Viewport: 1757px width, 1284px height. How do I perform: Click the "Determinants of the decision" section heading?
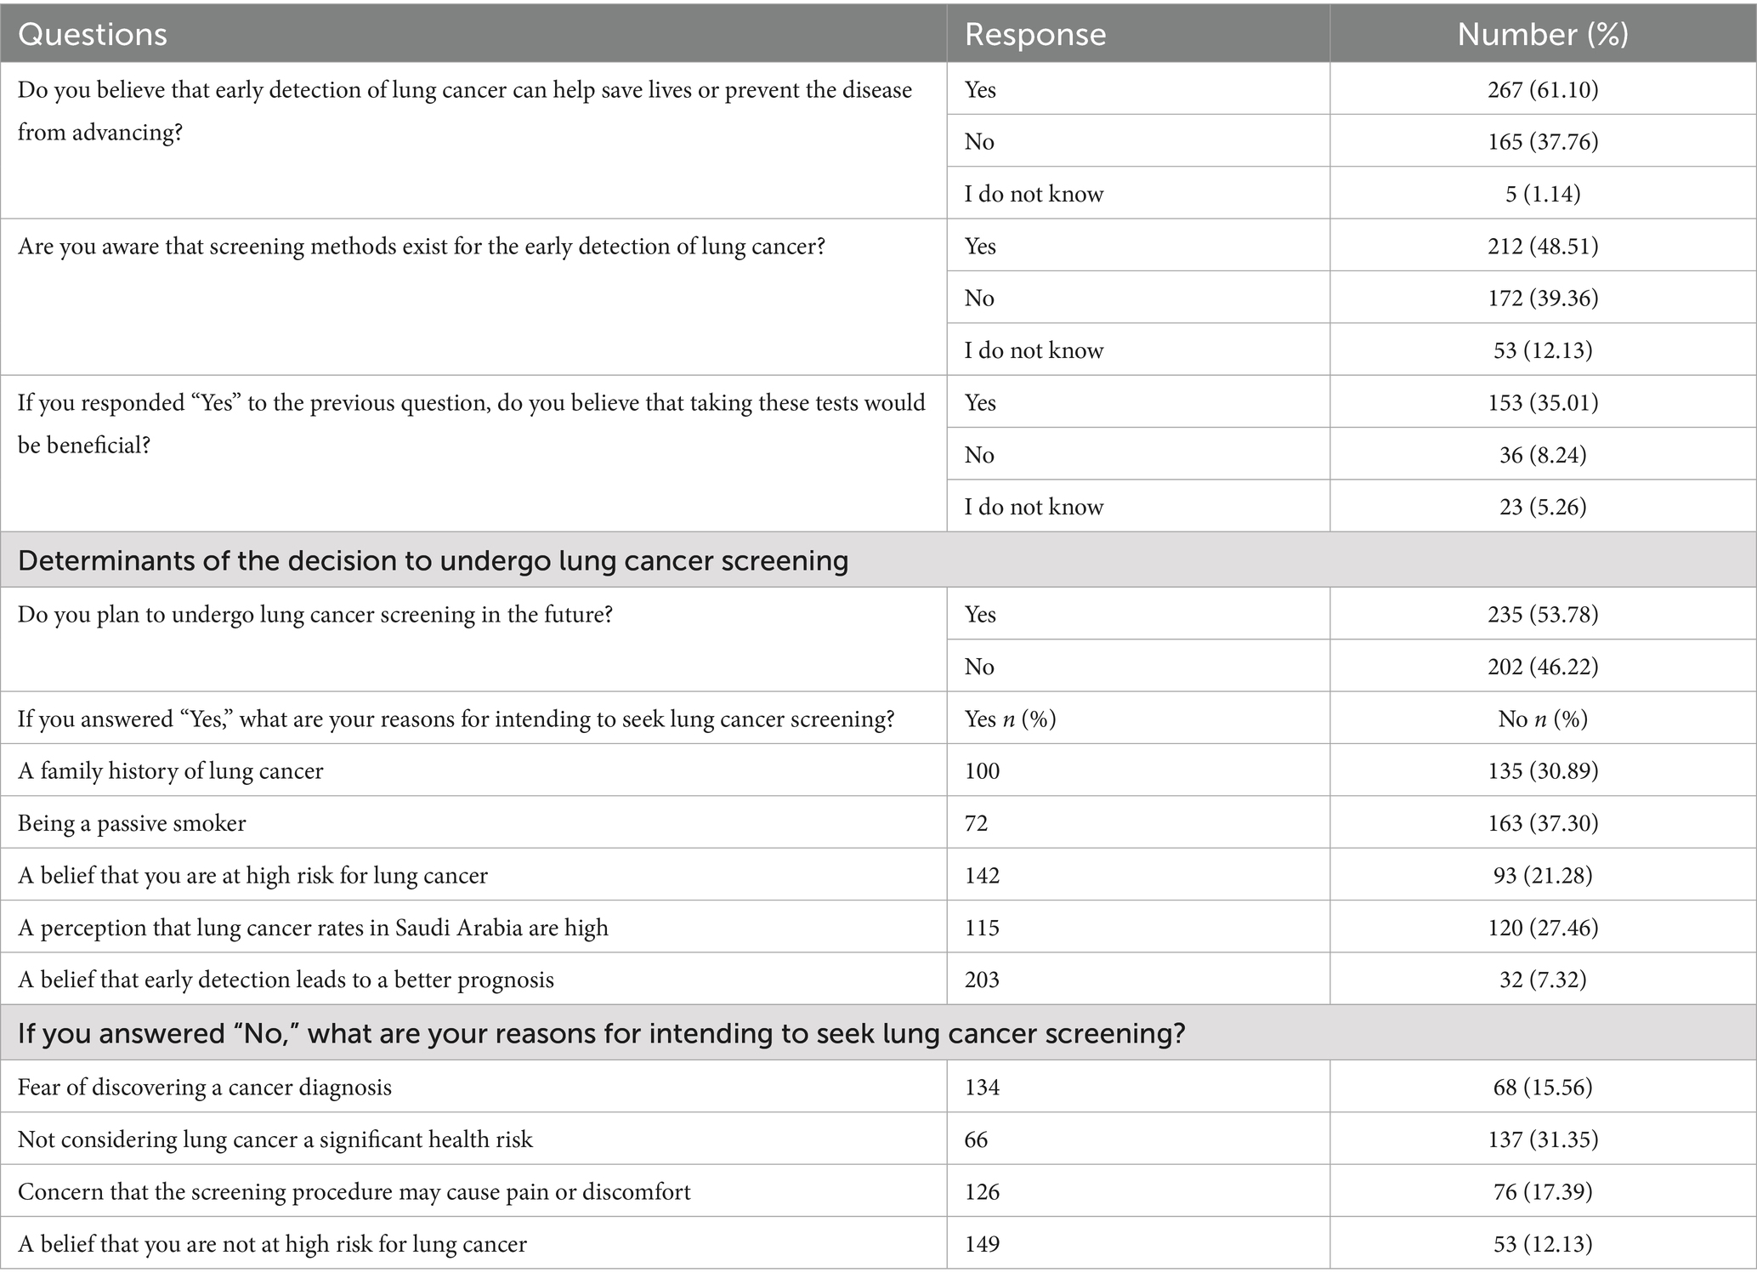(433, 561)
